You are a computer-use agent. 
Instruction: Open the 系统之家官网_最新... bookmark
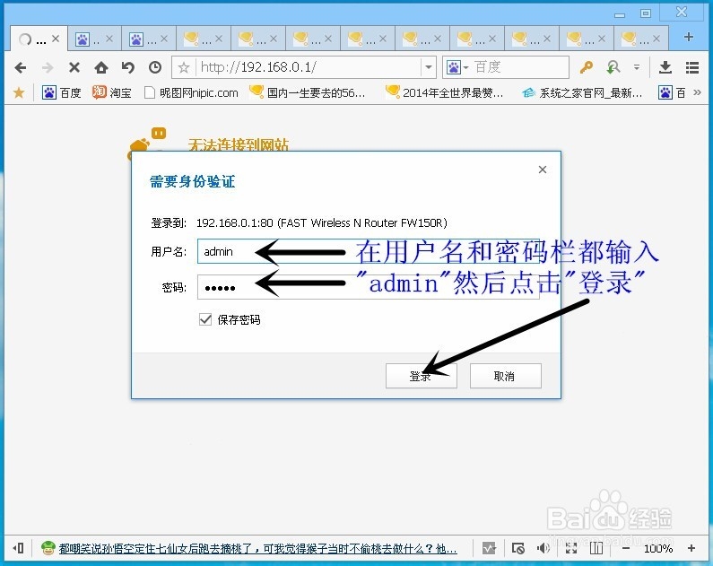582,92
